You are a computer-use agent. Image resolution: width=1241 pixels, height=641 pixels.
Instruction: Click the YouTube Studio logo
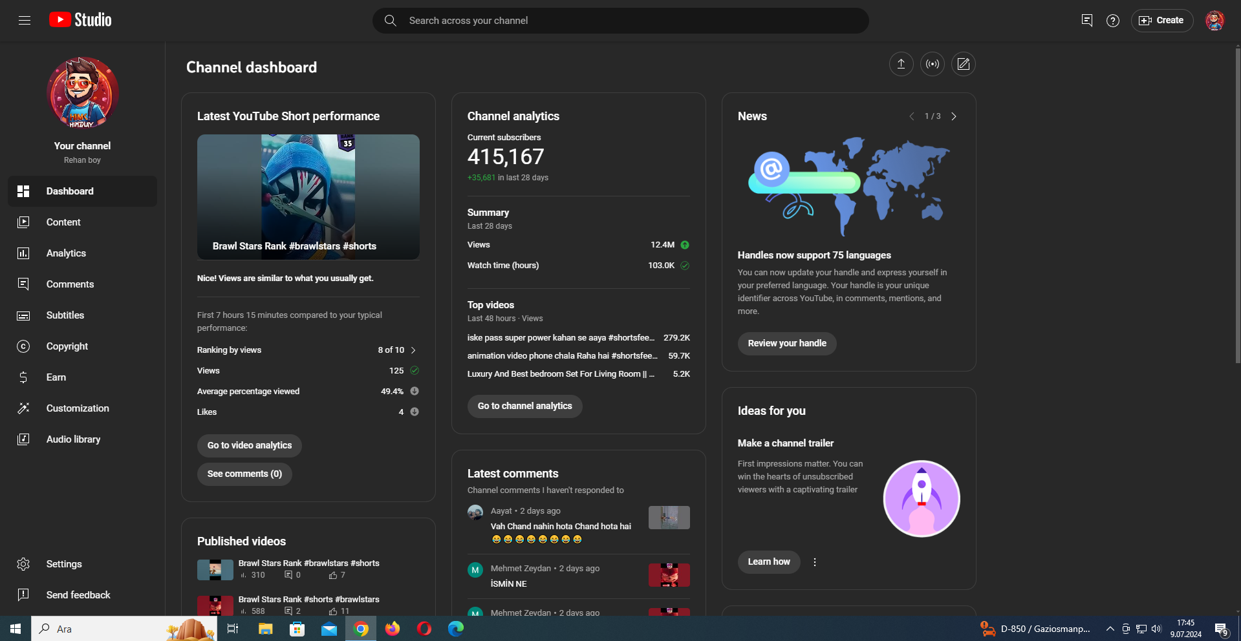[80, 20]
